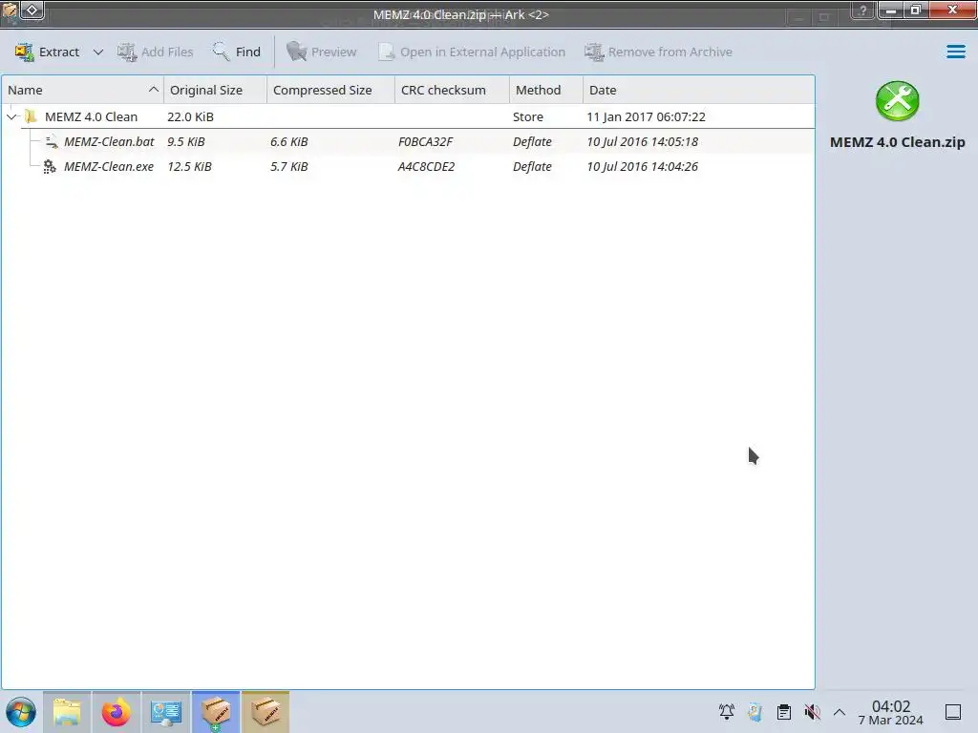
Task: Click the MEMZ 4.0 Clean.zip panel title
Action: point(897,142)
